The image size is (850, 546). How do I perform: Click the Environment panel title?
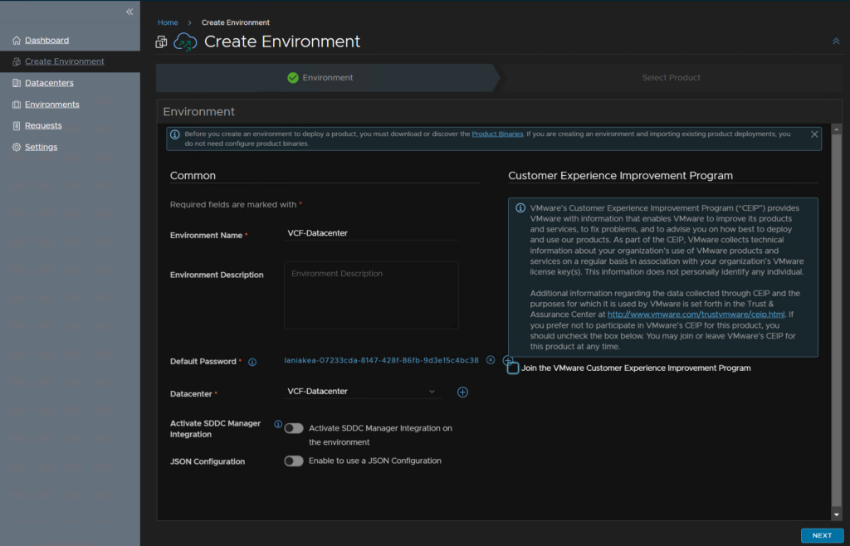(199, 111)
